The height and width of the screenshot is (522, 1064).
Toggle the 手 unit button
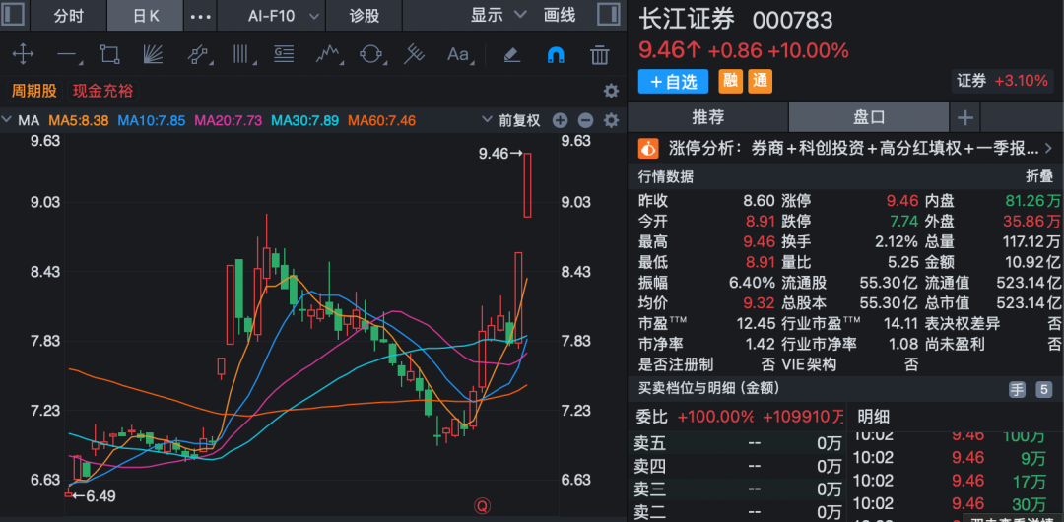(1017, 390)
